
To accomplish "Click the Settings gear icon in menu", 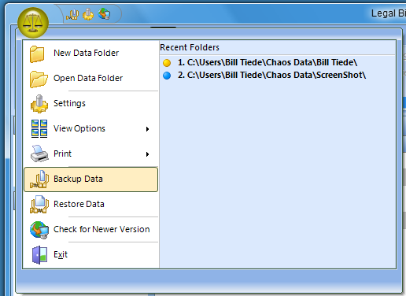I will pyautogui.click(x=39, y=104).
